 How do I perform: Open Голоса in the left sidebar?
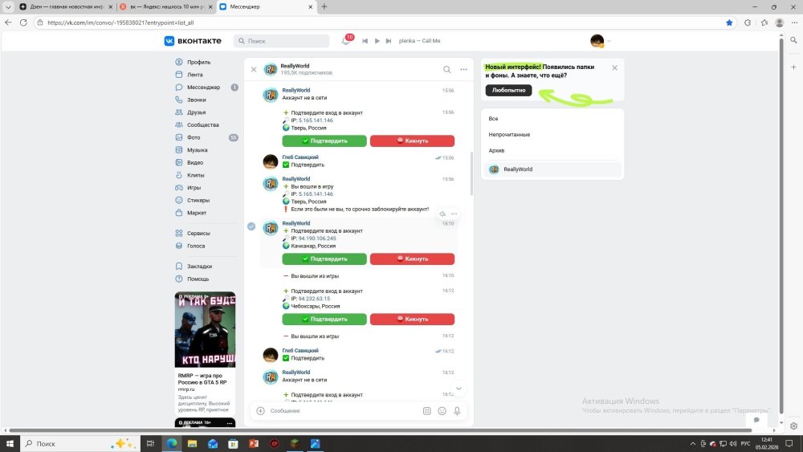pyautogui.click(x=196, y=246)
